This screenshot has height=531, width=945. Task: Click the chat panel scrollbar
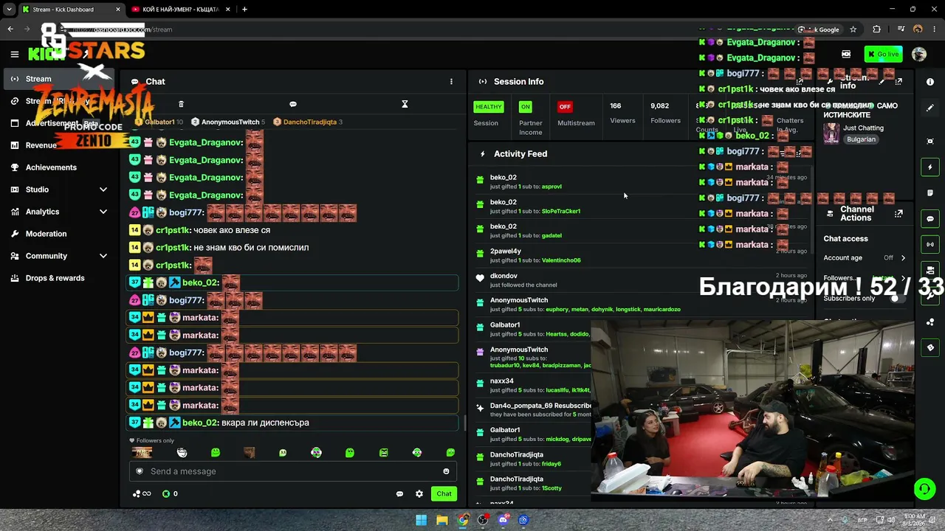coord(464,424)
